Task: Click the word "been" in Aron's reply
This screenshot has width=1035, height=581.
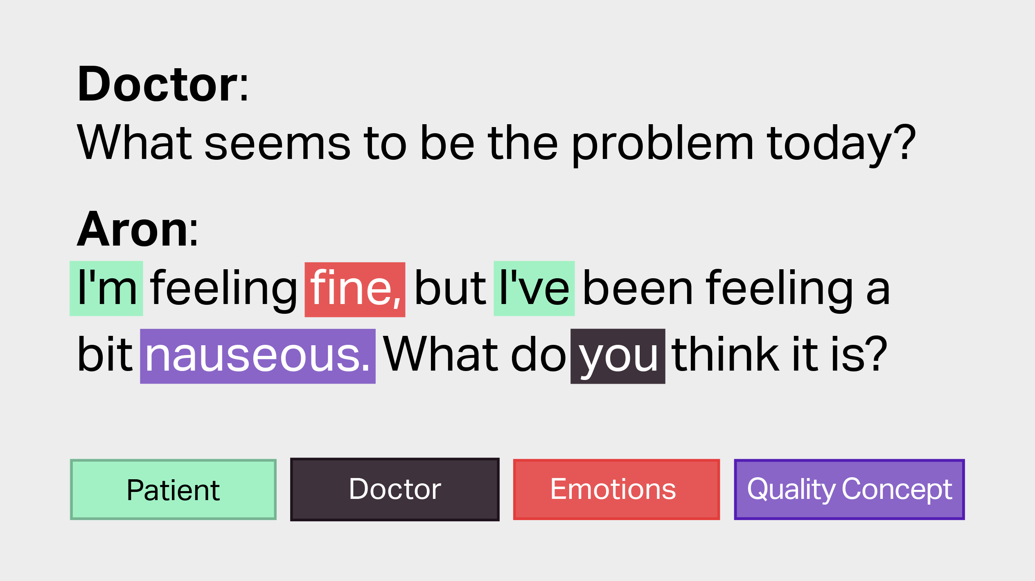Action: point(637,288)
